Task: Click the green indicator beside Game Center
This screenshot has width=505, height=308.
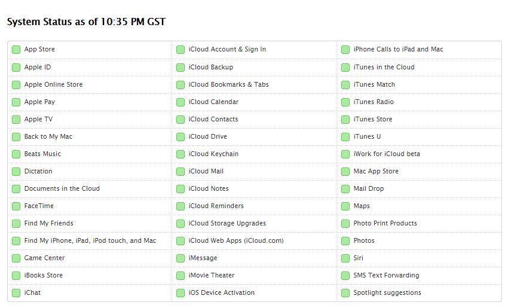Action: 16,258
